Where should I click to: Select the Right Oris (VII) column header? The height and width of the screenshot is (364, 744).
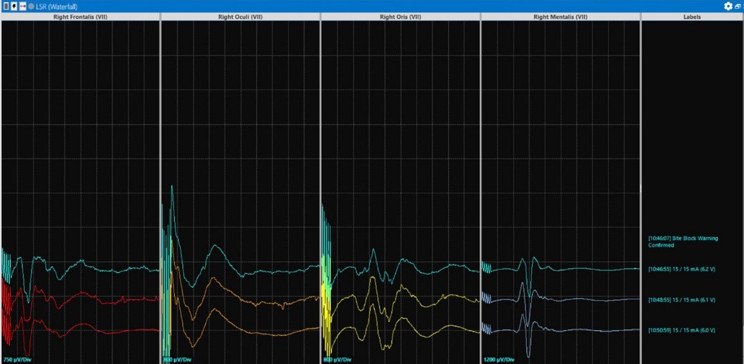point(401,17)
